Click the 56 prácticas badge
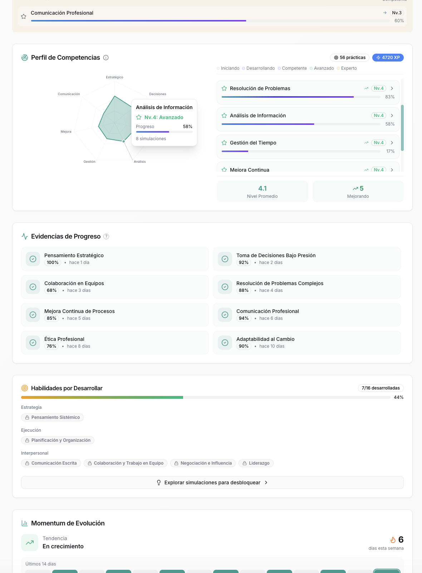This screenshot has width=422, height=573. [x=350, y=58]
